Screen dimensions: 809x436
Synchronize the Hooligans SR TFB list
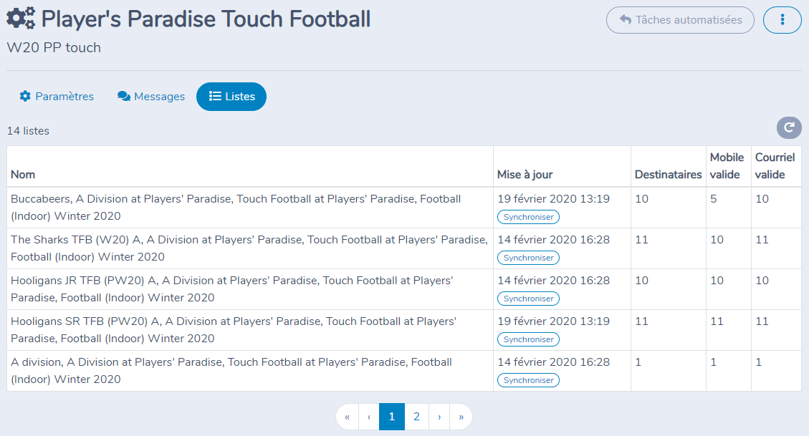point(528,339)
